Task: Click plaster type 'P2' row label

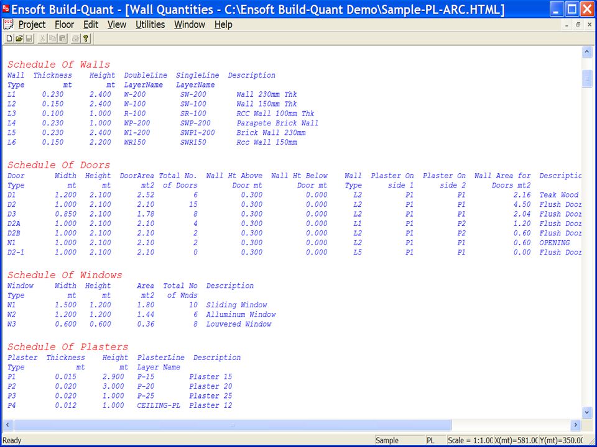Action: (11, 386)
